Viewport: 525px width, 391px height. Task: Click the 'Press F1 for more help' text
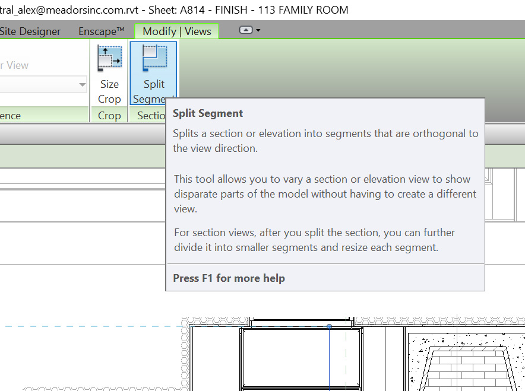point(229,278)
